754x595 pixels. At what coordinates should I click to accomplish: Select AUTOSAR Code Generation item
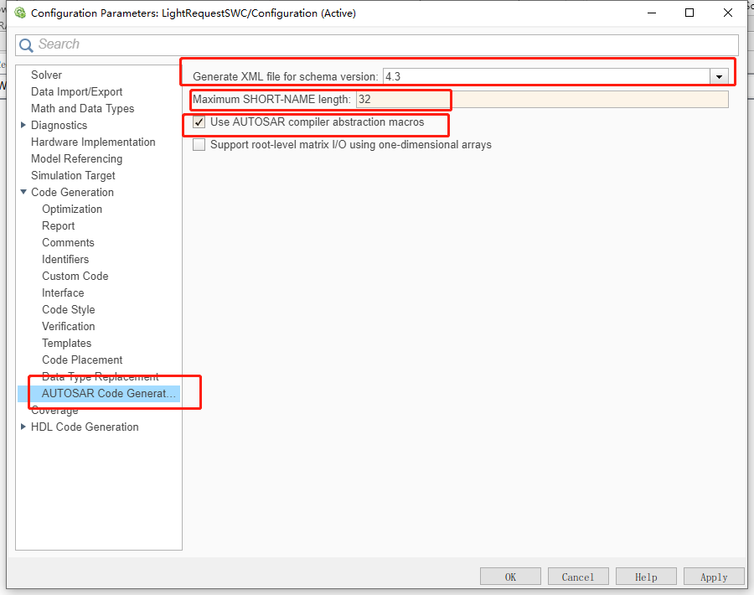click(108, 394)
